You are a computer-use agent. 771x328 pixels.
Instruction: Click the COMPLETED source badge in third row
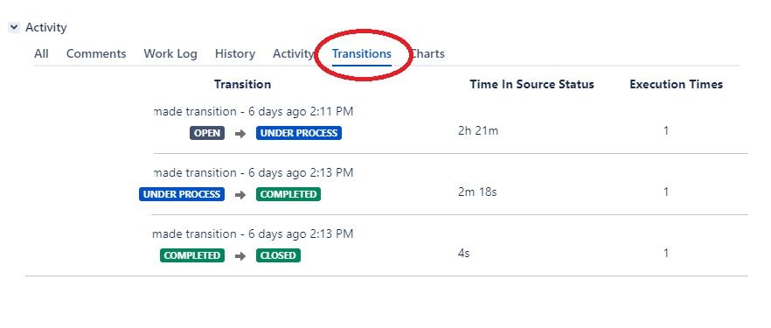tap(192, 255)
